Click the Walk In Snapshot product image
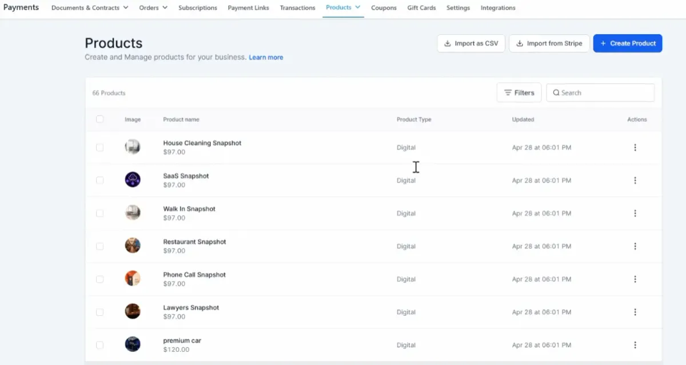Screen dimensions: 686x365 tap(133, 213)
